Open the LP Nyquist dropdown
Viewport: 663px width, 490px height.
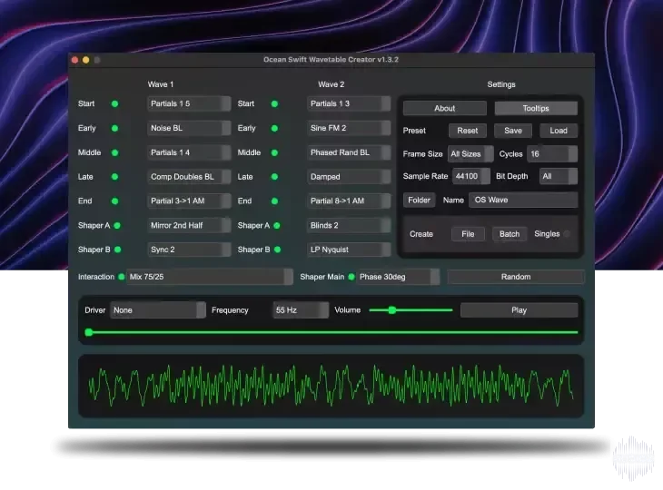tap(349, 250)
